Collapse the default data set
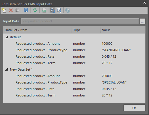The image size is (149, 115). coord(6,37)
